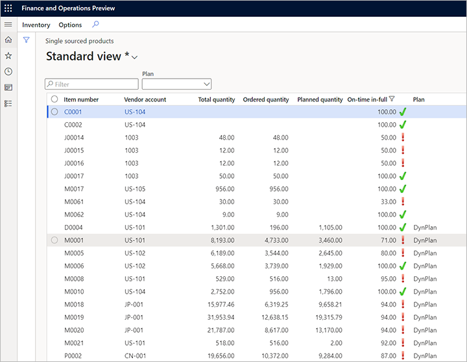Click red exclamation in M0005 row
The width and height of the screenshot is (467, 362).
403,253
